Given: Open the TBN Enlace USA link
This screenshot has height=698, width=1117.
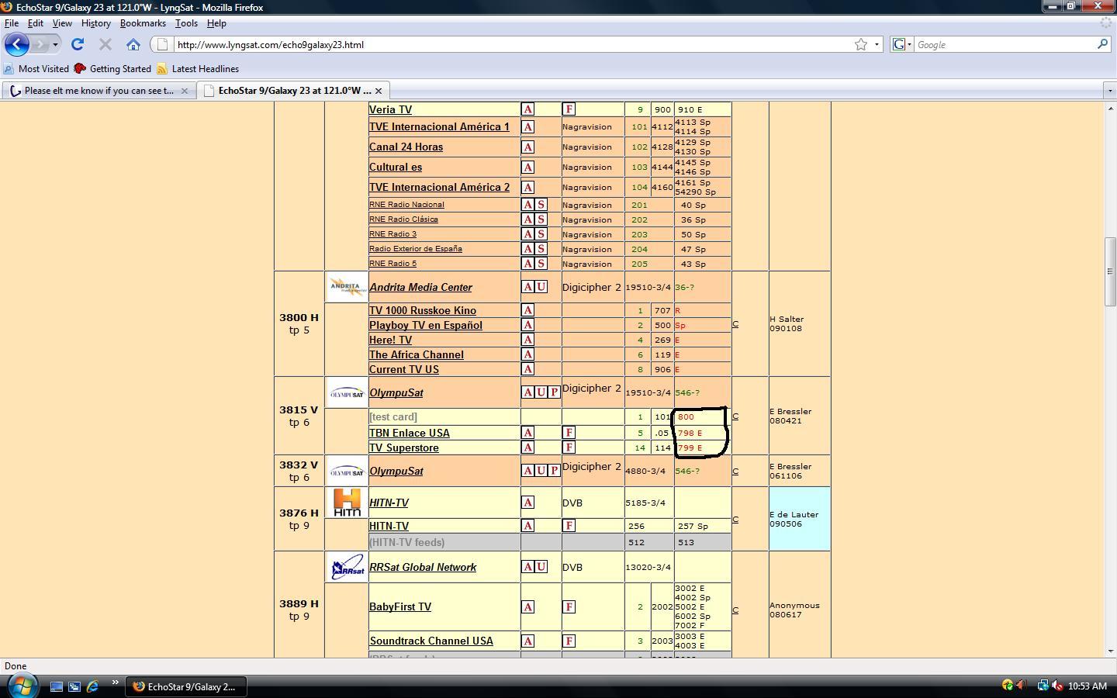Looking at the screenshot, I should (x=410, y=433).
